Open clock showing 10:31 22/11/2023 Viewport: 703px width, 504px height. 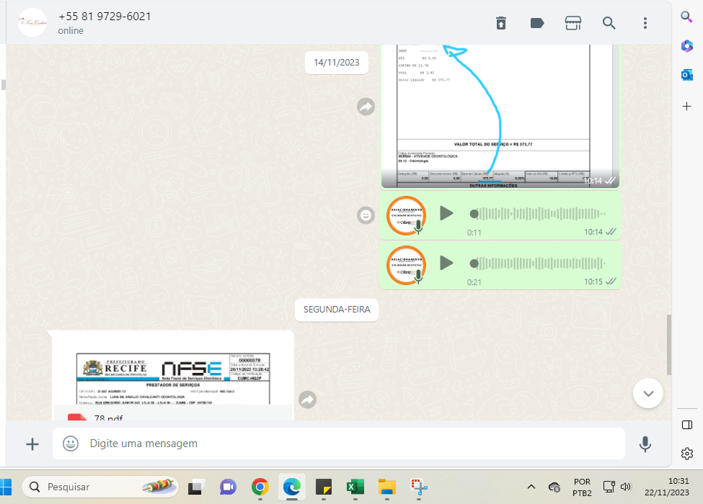tap(667, 487)
